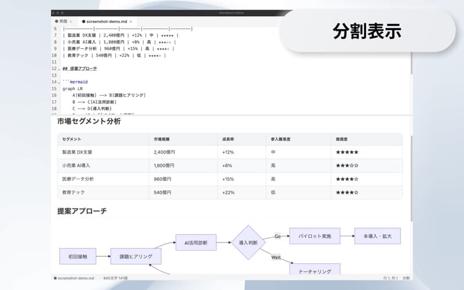This screenshot has height=290, width=464.
Task: Click the star rating in 小売業 AI導入 row
Action: [347, 165]
